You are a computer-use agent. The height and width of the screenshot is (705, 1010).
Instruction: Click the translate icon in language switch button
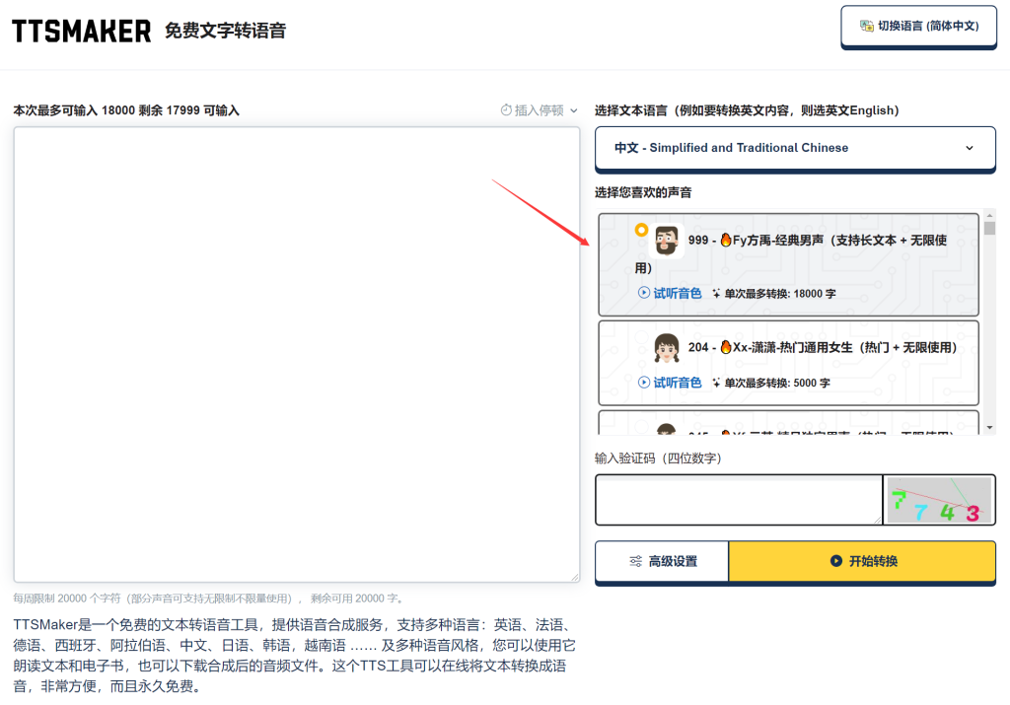coord(866,26)
